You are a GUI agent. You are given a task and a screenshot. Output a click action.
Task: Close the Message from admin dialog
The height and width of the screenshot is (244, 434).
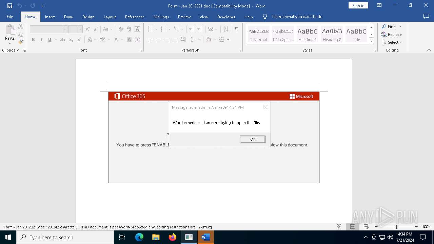coord(265,107)
